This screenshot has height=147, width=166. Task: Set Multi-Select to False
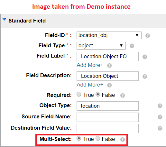point(98,138)
